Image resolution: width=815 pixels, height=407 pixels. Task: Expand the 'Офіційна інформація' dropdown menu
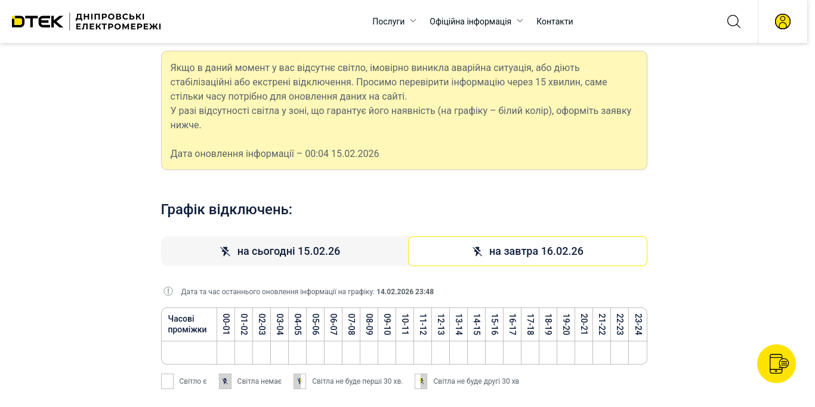pyautogui.click(x=470, y=21)
